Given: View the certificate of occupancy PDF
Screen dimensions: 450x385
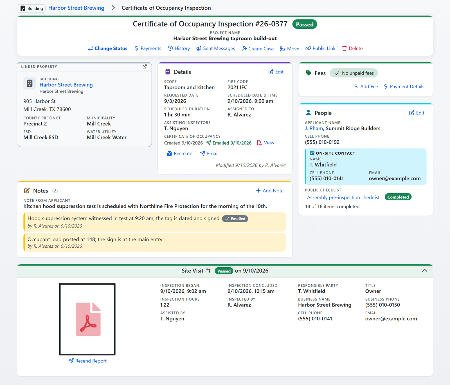Looking at the screenshot, I should coord(265,143).
